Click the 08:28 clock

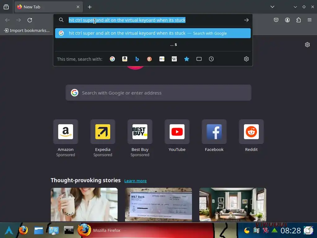coord(290,231)
